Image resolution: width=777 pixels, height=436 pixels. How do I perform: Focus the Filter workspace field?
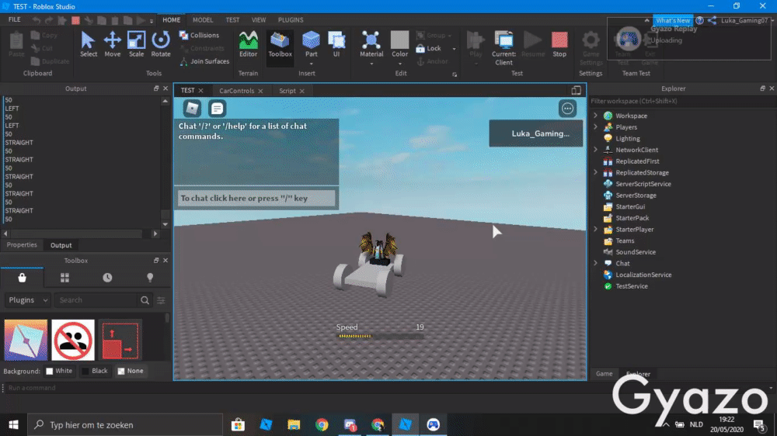tap(682, 101)
